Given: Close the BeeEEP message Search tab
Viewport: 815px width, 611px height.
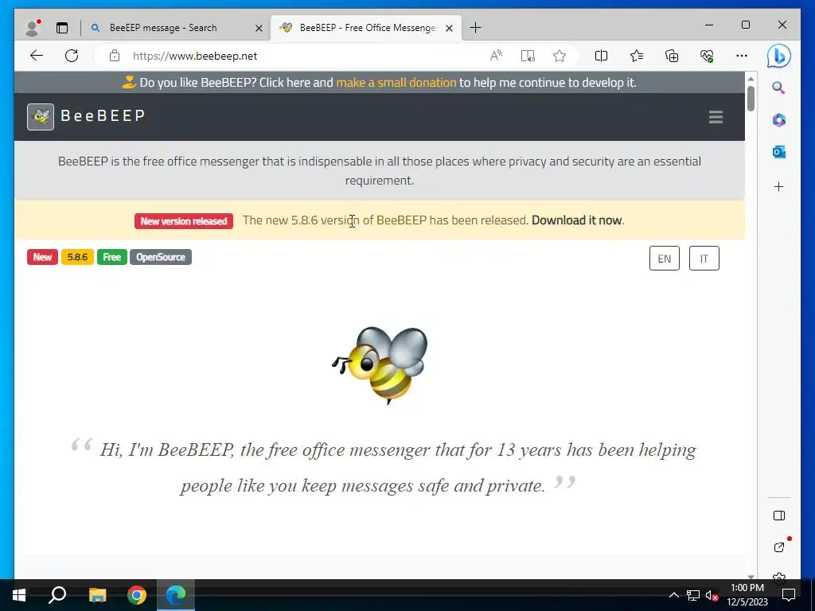Looking at the screenshot, I should (x=259, y=28).
